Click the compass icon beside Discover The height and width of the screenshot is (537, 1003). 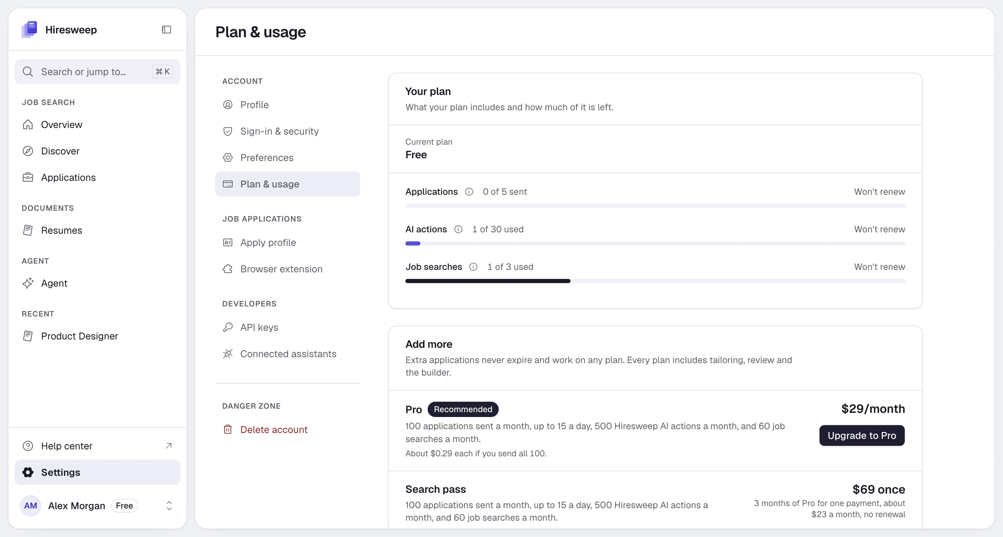tap(28, 151)
